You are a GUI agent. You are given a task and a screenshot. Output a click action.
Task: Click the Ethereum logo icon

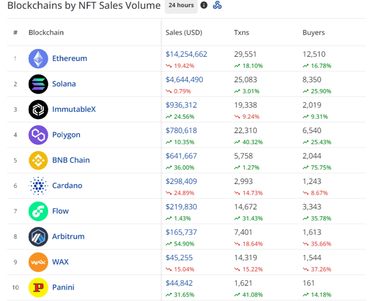(38, 59)
